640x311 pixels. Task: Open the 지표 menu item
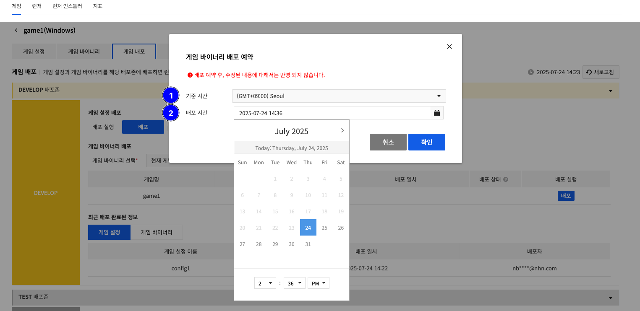pos(98,6)
